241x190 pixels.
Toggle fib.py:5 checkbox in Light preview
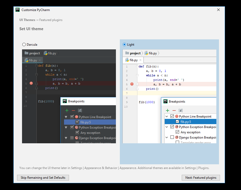click(x=177, y=122)
